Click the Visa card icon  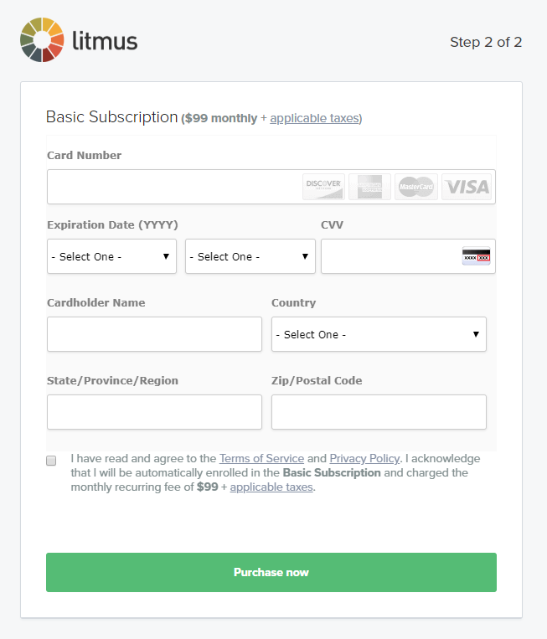click(x=467, y=186)
